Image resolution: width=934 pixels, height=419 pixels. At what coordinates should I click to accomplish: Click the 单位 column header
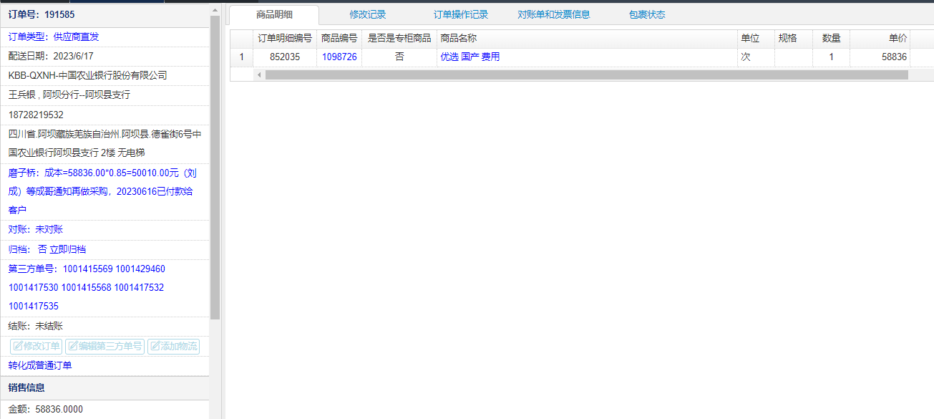756,39
